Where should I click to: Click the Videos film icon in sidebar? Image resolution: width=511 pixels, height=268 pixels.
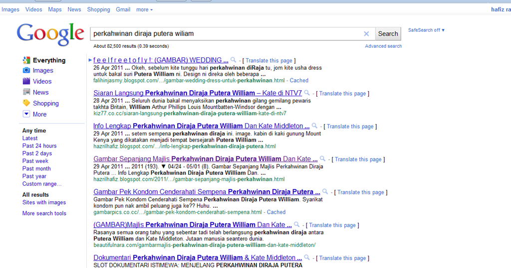click(26, 81)
